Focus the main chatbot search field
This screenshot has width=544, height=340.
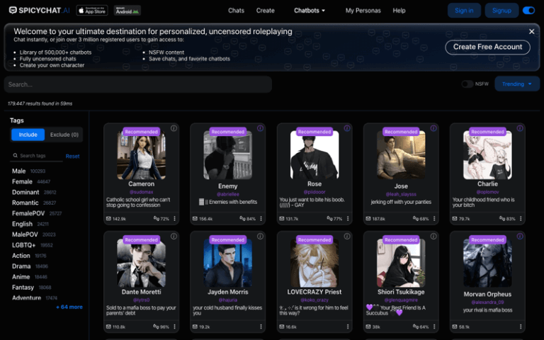coord(138,84)
